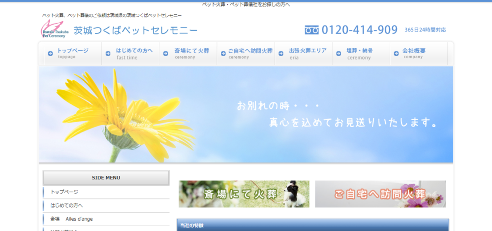Click phone number 0120-414-909
This screenshot has width=492, height=231.
pyautogui.click(x=360, y=30)
